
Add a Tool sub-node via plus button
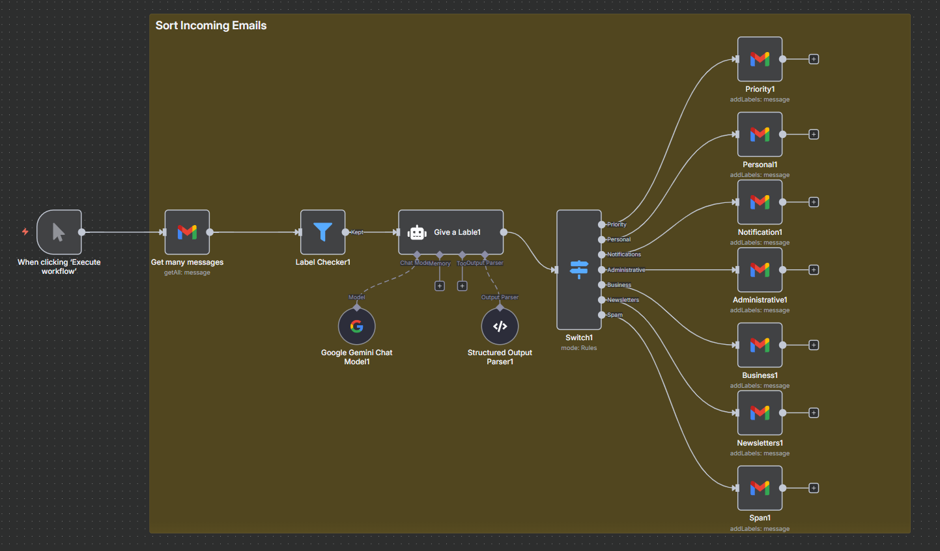coord(462,286)
